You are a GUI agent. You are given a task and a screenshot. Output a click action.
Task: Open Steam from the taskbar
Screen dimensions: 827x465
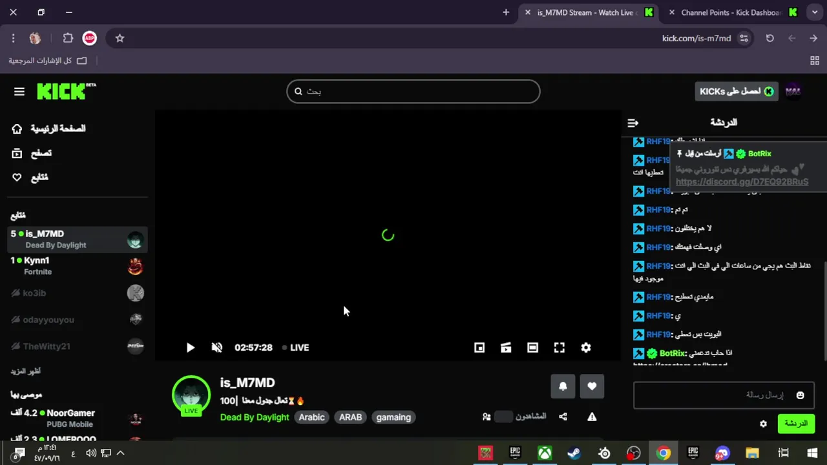pyautogui.click(x=574, y=453)
